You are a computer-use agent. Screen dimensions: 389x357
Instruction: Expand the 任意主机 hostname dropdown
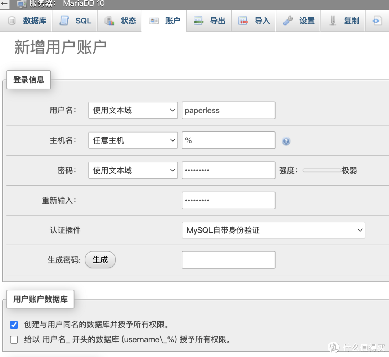tap(133, 140)
